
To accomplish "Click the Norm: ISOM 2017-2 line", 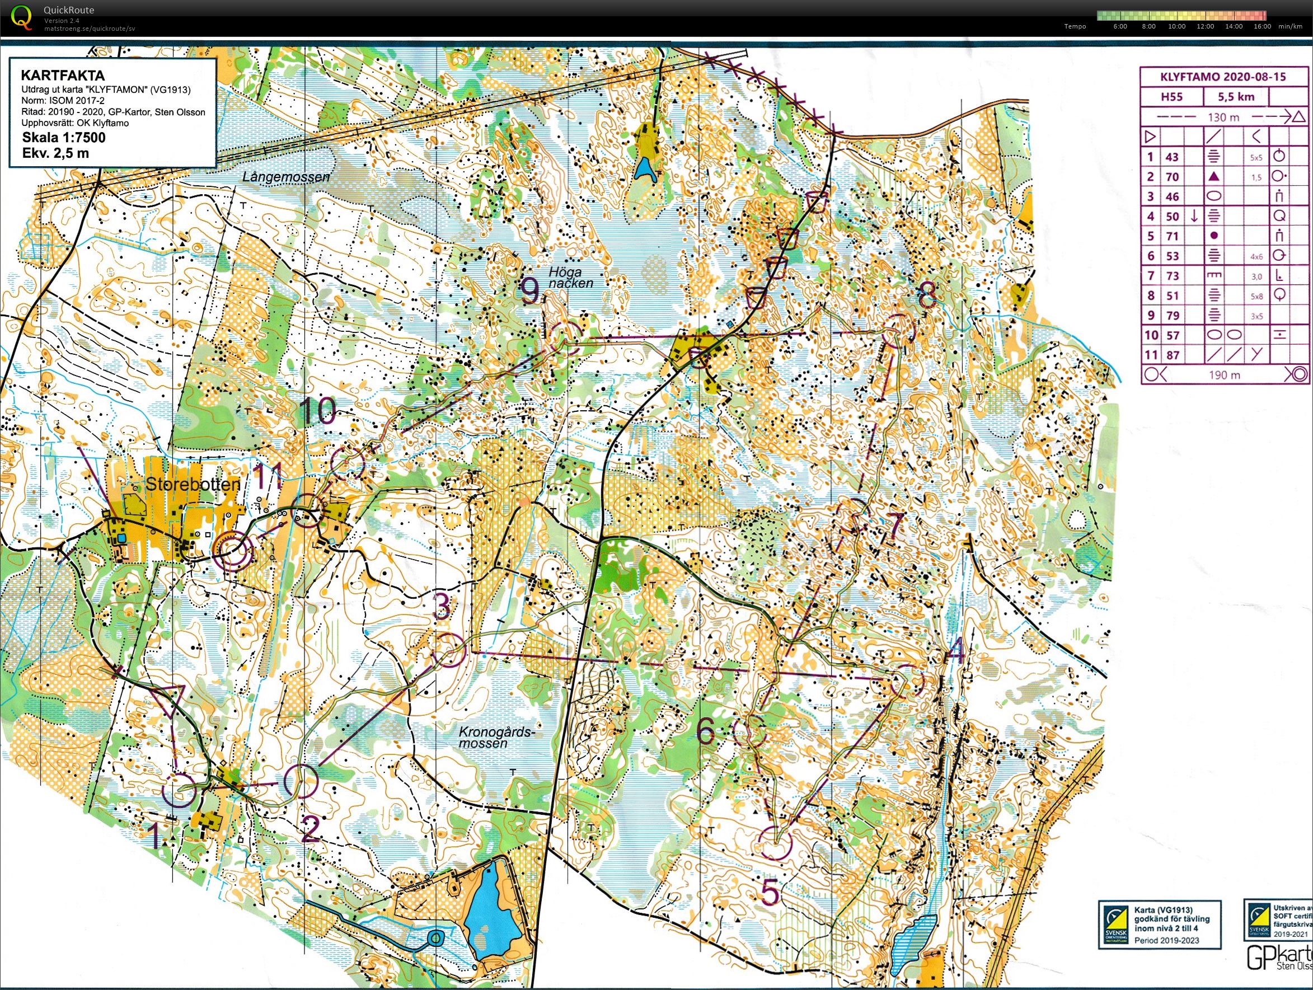I will click(62, 101).
